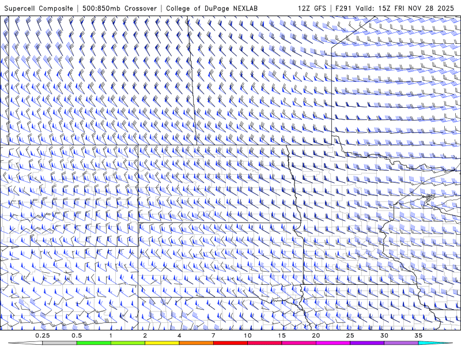The height and width of the screenshot is (346, 461).
Task: Click the legend value '0.25'
Action: (43, 336)
